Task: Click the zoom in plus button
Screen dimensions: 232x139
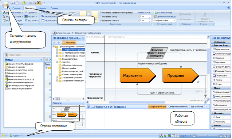Action: click(x=221, y=136)
